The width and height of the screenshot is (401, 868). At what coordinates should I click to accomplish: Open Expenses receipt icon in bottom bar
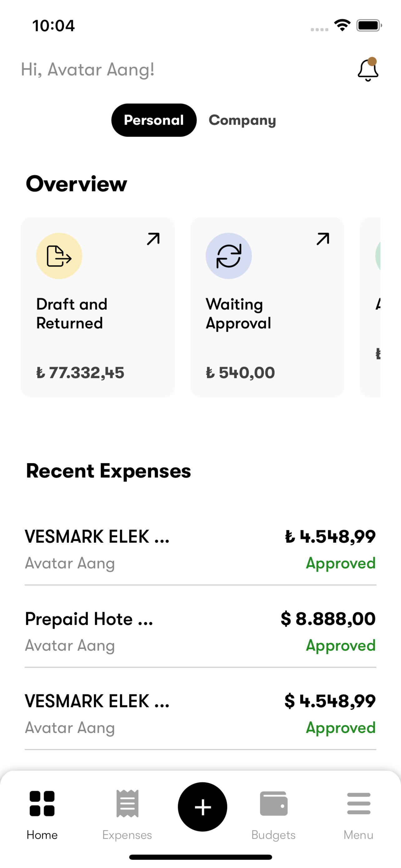coord(127,803)
